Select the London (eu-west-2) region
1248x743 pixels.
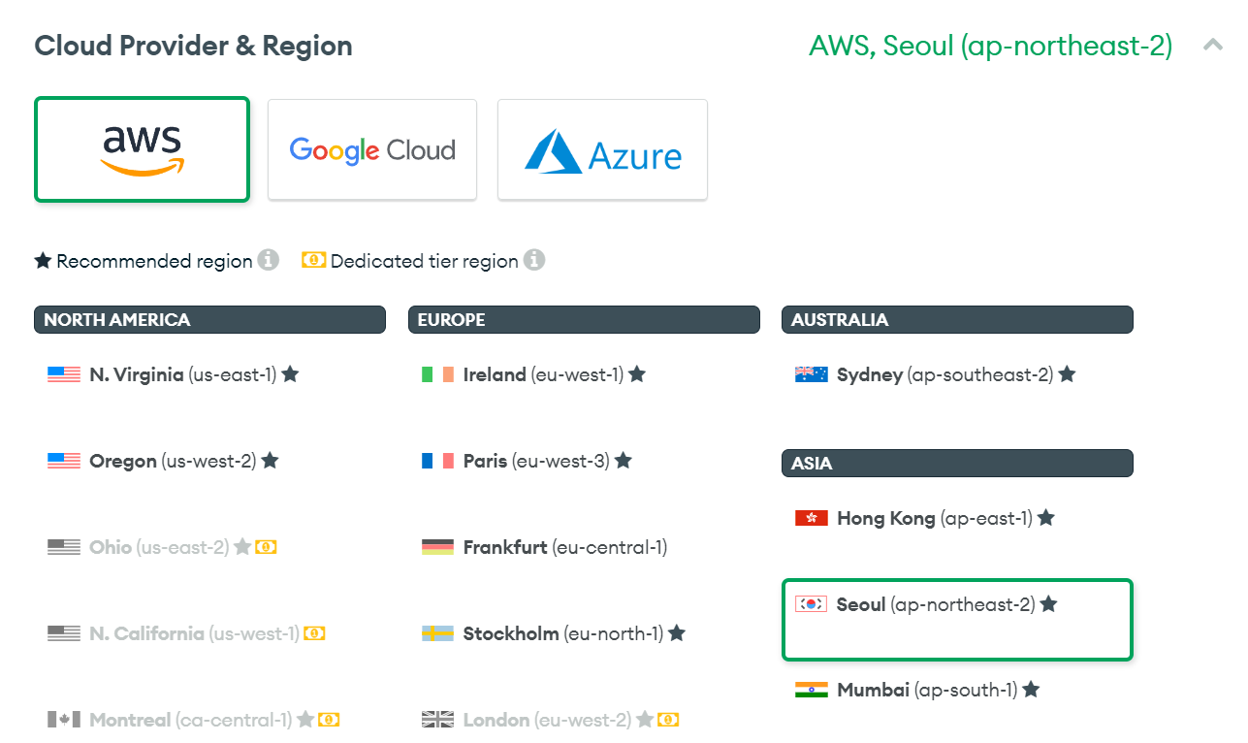point(584,720)
